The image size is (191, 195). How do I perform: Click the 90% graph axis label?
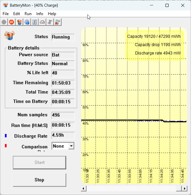pyautogui.click(x=86, y=45)
